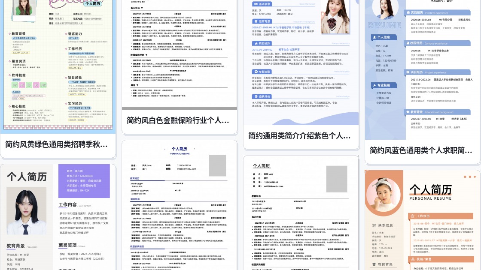
Task: Click title '简约通用类简介介绍紫色个人…'
Action: point(299,135)
